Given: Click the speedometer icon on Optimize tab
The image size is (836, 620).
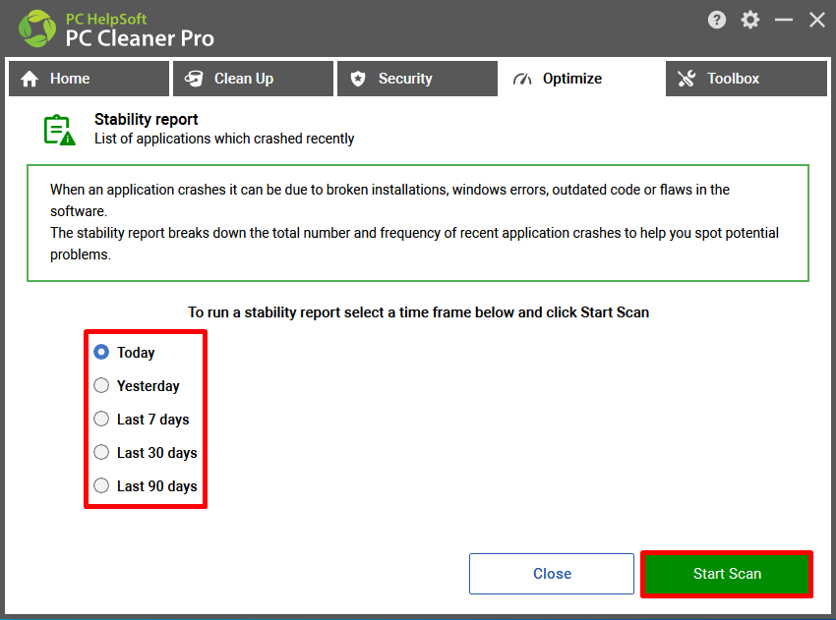Looking at the screenshot, I should pyautogui.click(x=522, y=79).
